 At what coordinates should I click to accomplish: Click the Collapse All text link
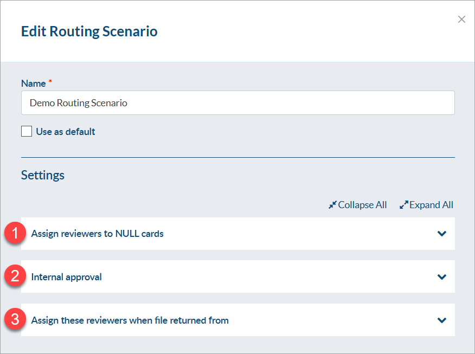coord(362,205)
